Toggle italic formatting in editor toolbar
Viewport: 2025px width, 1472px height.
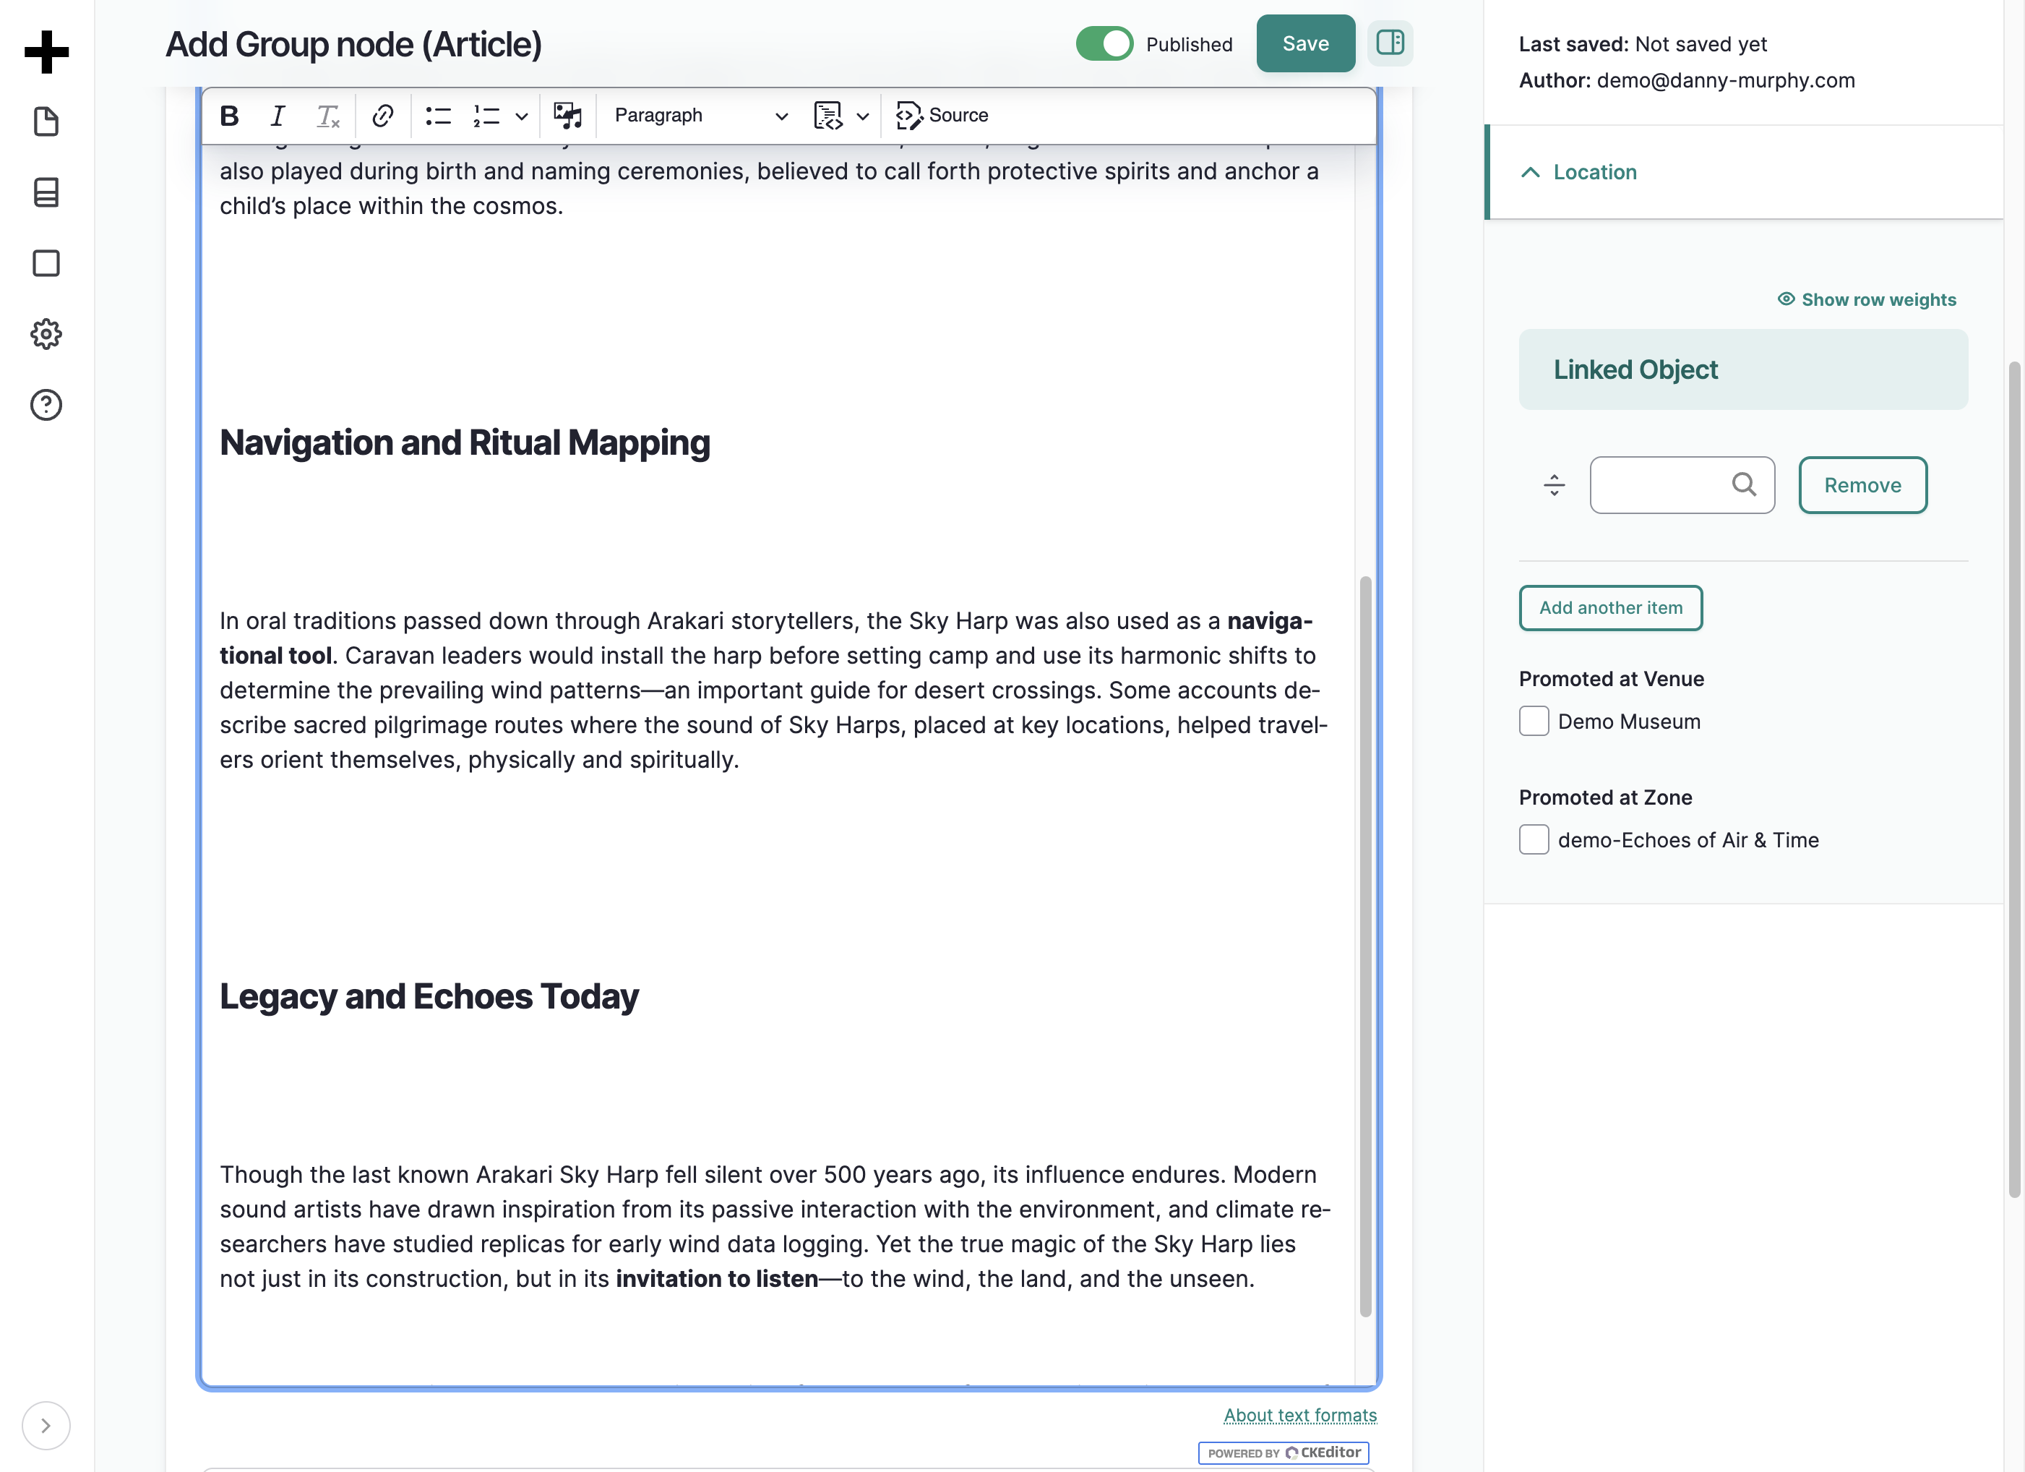(x=278, y=116)
